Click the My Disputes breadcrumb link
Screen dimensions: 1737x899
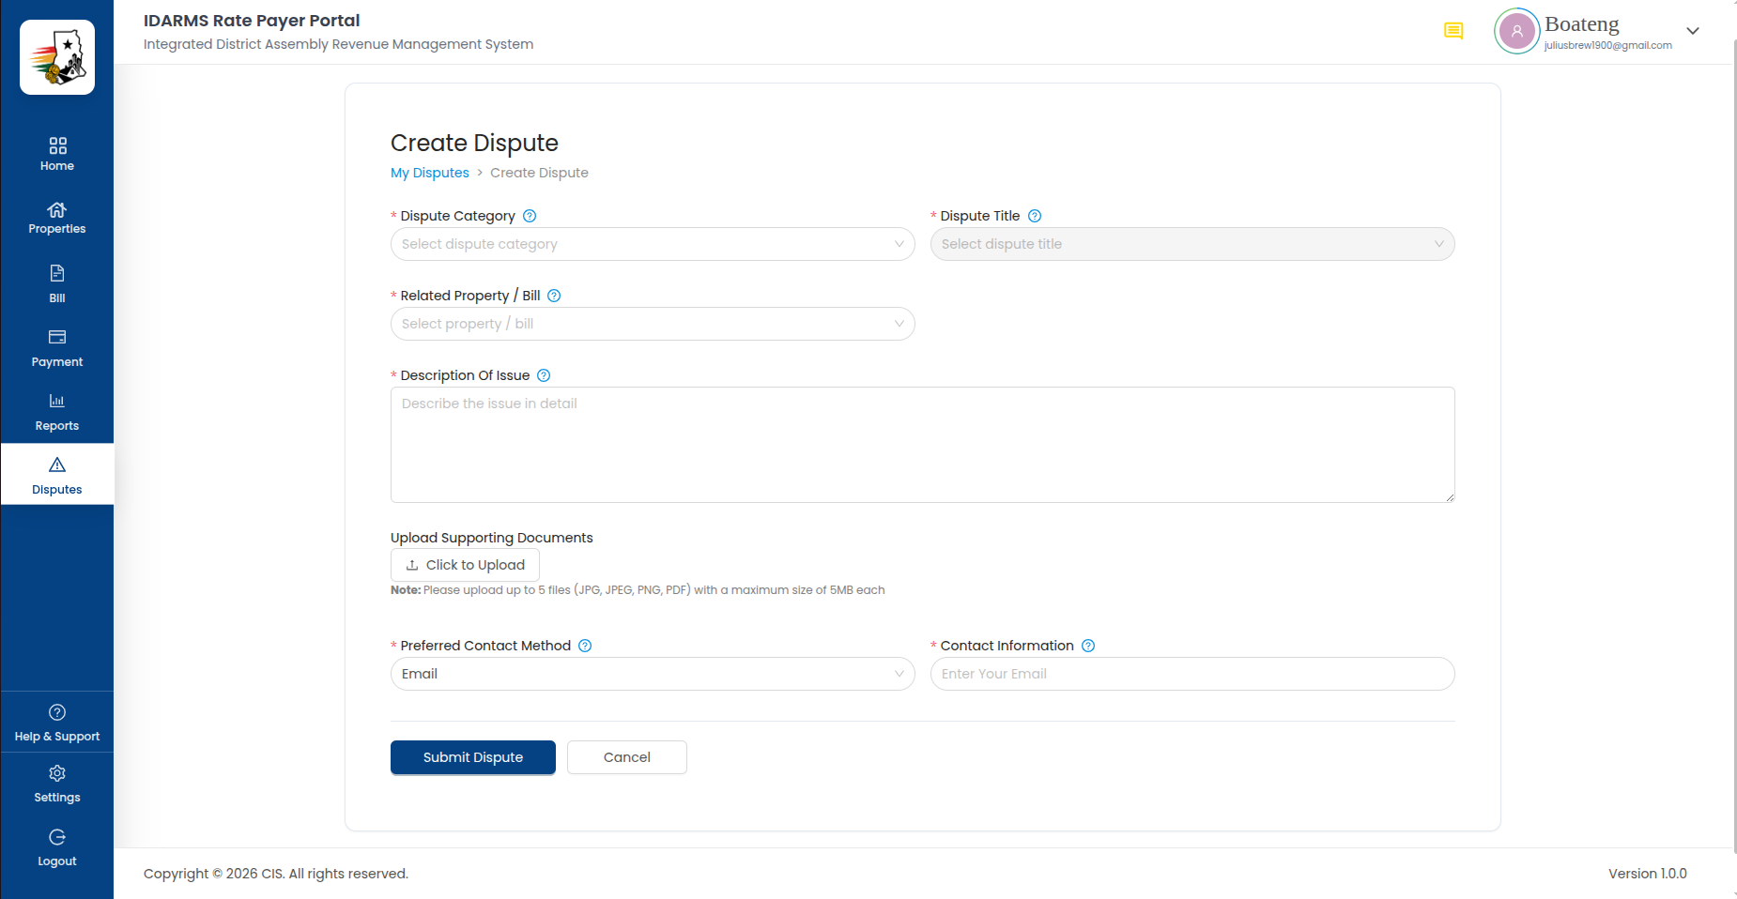coord(430,173)
